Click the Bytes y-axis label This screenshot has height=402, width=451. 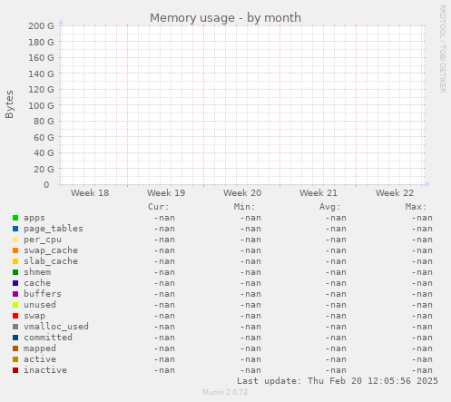pyautogui.click(x=9, y=104)
